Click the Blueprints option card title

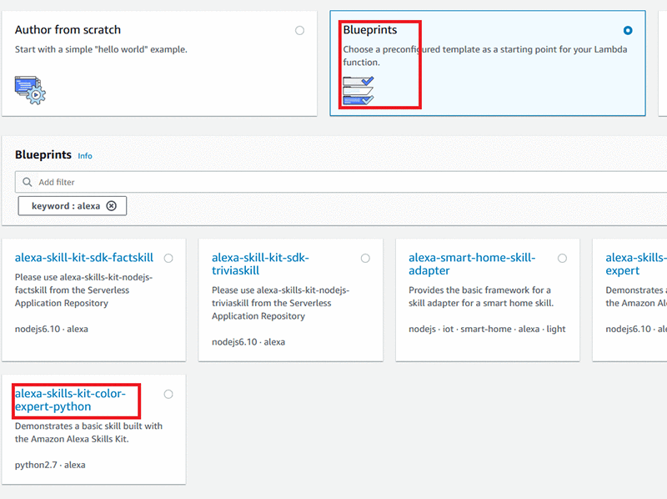point(370,30)
